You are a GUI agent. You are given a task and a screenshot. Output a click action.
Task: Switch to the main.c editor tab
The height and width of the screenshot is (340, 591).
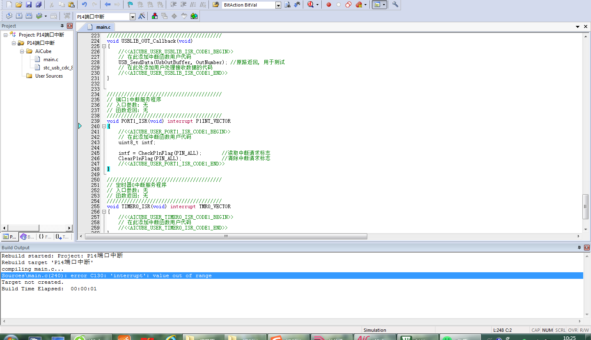[x=103, y=27]
